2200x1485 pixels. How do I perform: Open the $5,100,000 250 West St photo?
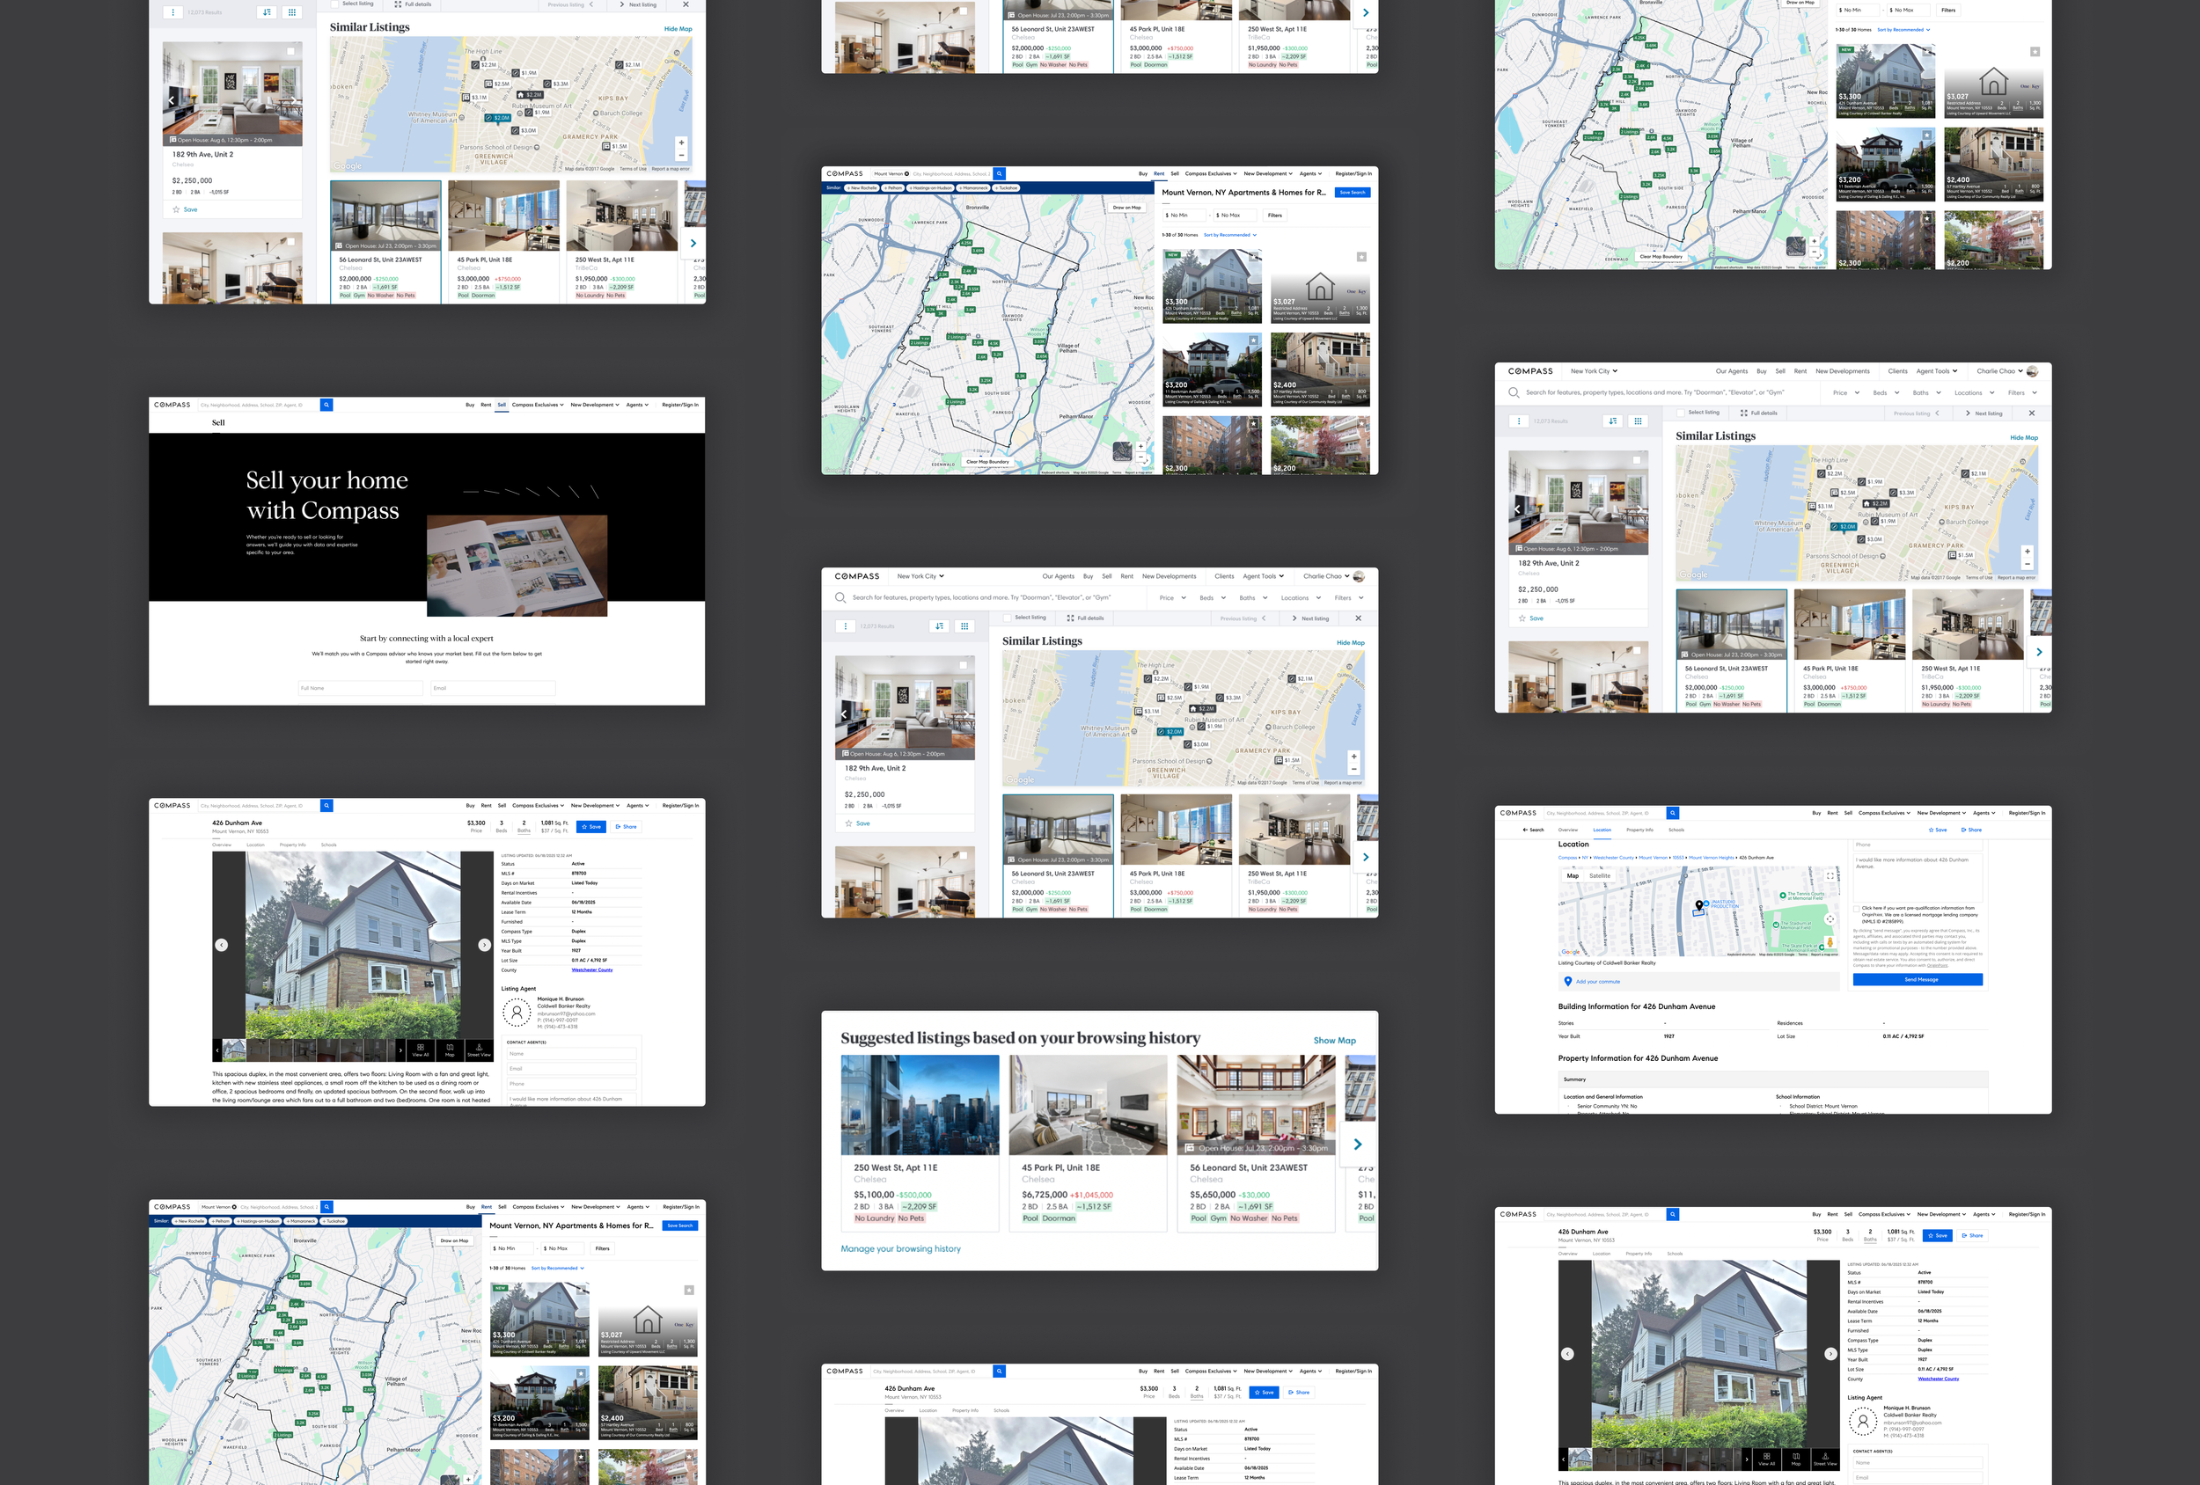pos(920,1105)
